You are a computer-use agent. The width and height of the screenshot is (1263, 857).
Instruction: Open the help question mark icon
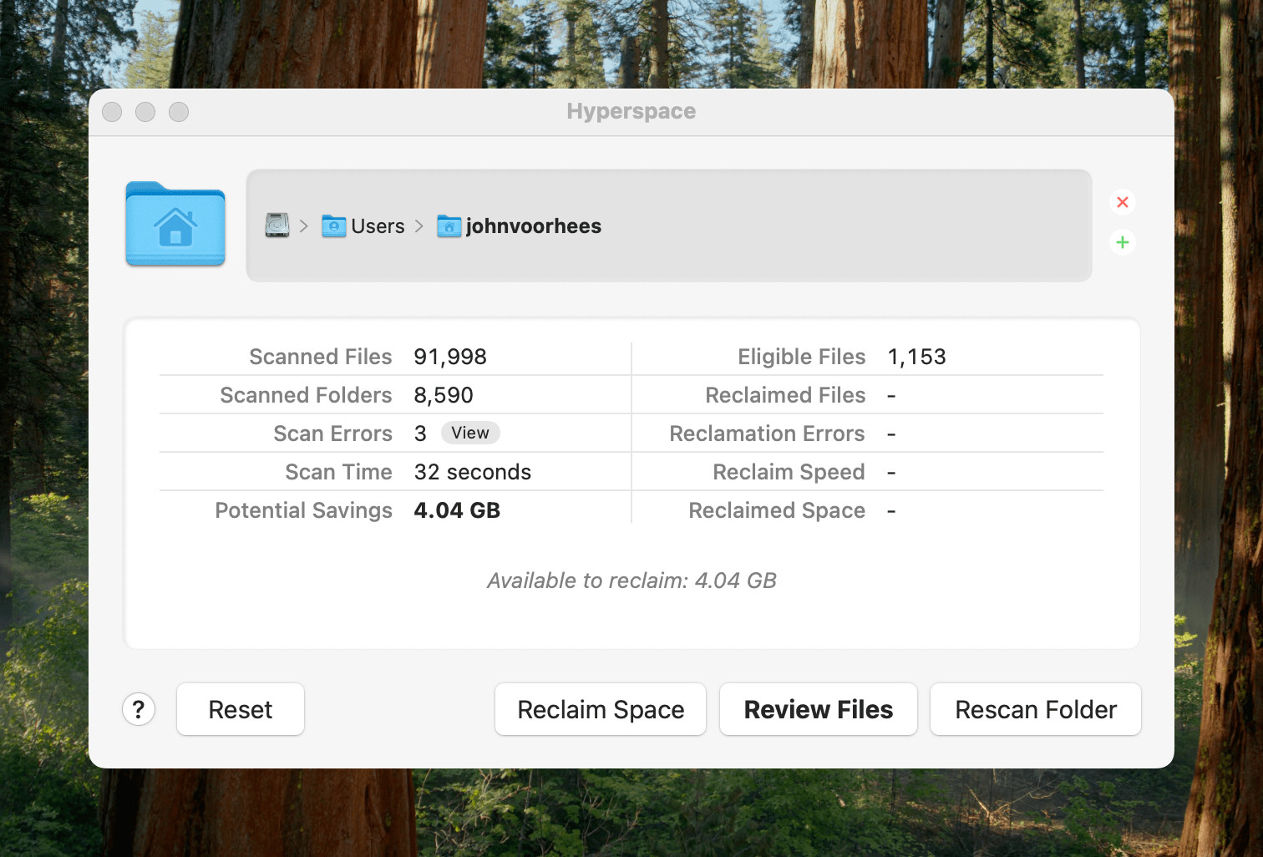139,709
